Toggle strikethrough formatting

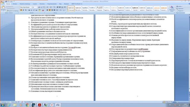coord(29,10)
